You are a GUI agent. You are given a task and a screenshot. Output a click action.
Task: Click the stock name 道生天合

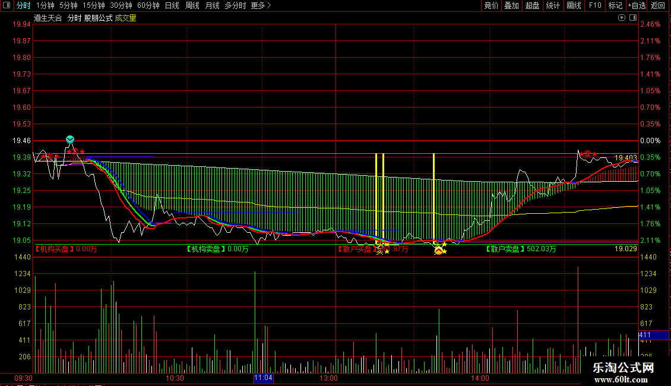coord(48,18)
